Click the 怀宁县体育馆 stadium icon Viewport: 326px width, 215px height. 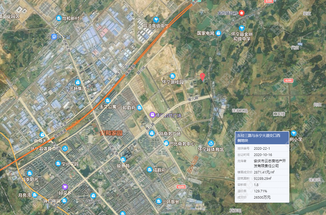click(210, 143)
